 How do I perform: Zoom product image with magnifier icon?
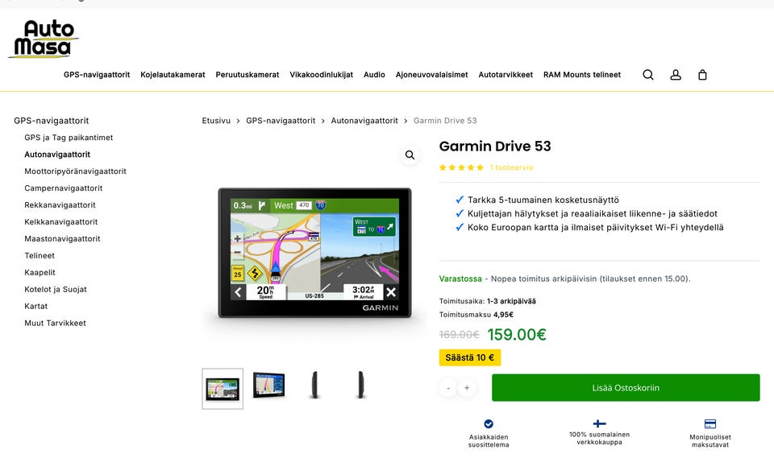click(x=410, y=155)
